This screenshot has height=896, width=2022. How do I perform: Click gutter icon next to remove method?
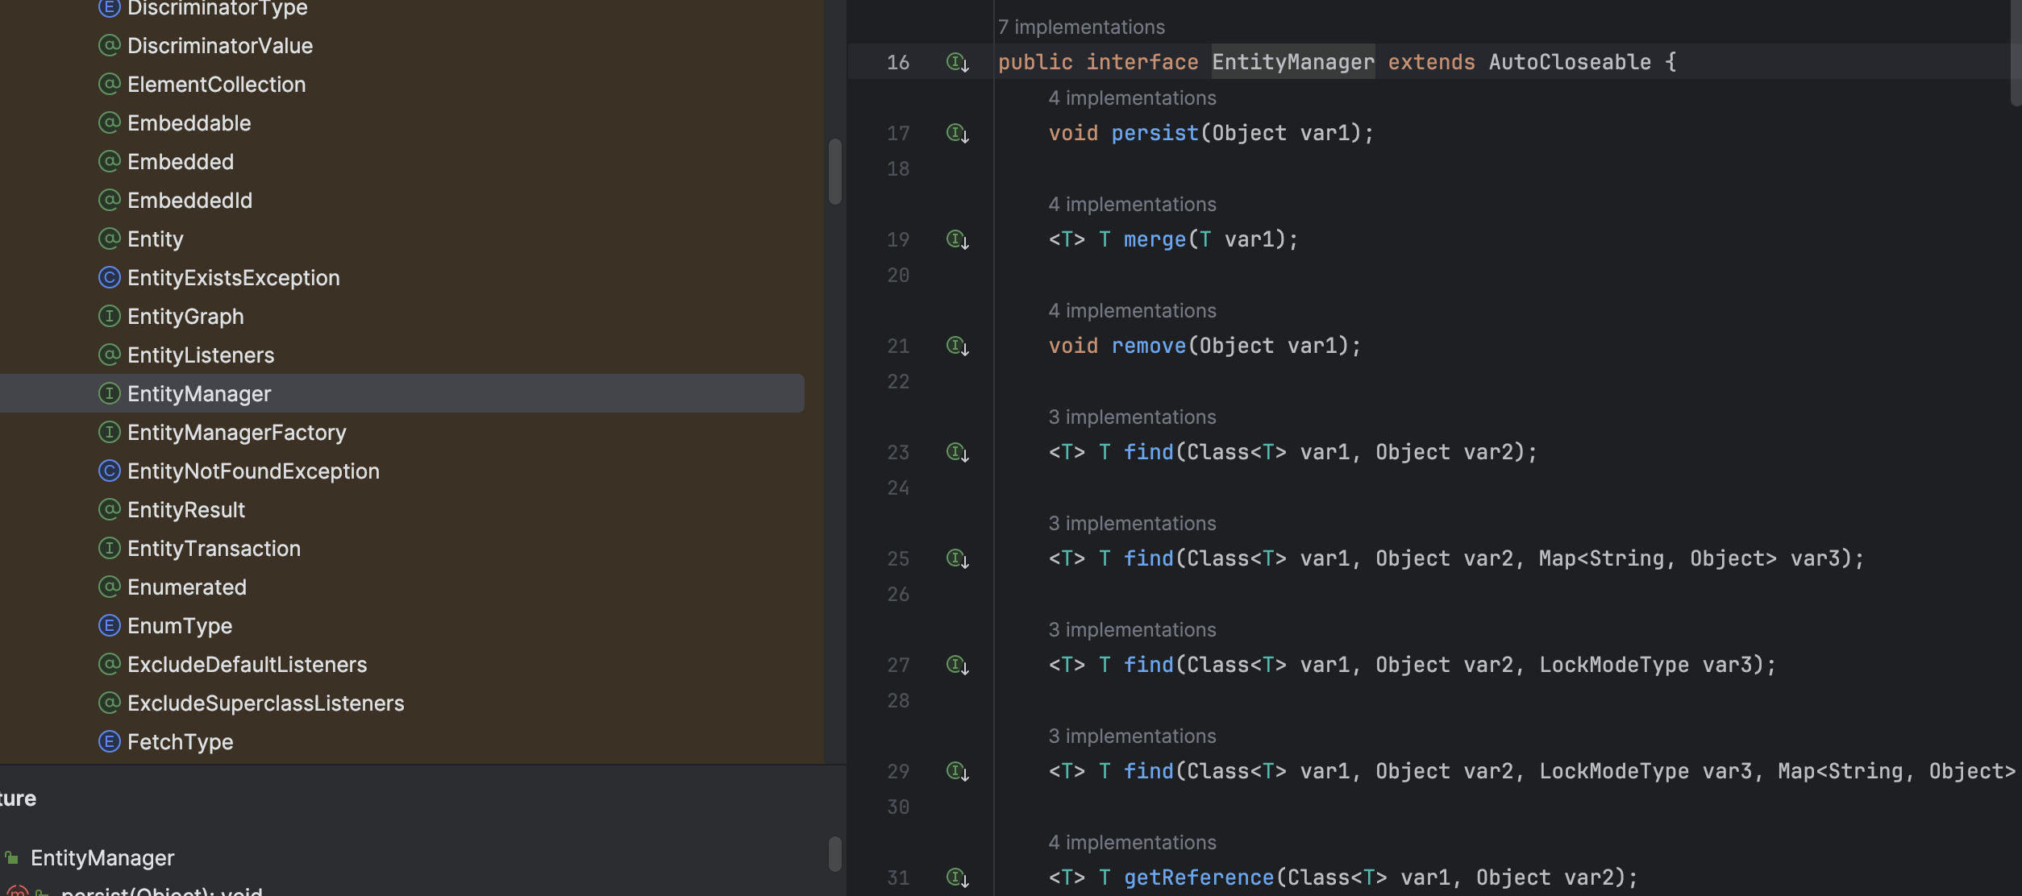[957, 346]
